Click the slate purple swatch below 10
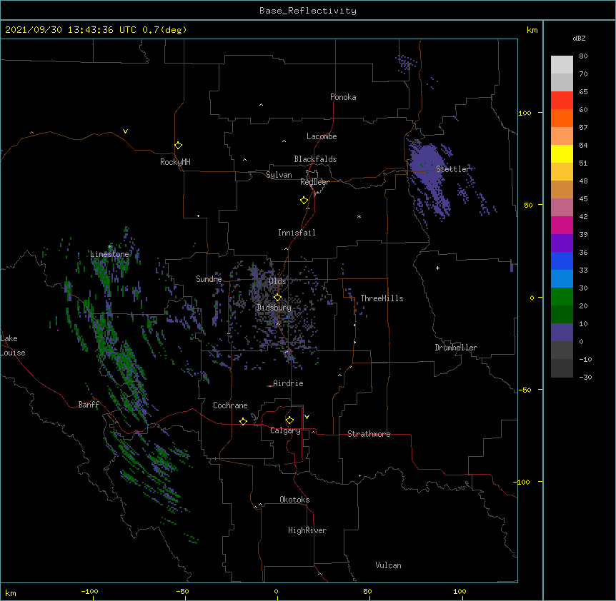 (x=562, y=333)
